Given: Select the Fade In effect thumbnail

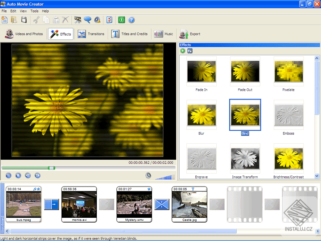Looking at the screenshot, I should pos(202,71).
